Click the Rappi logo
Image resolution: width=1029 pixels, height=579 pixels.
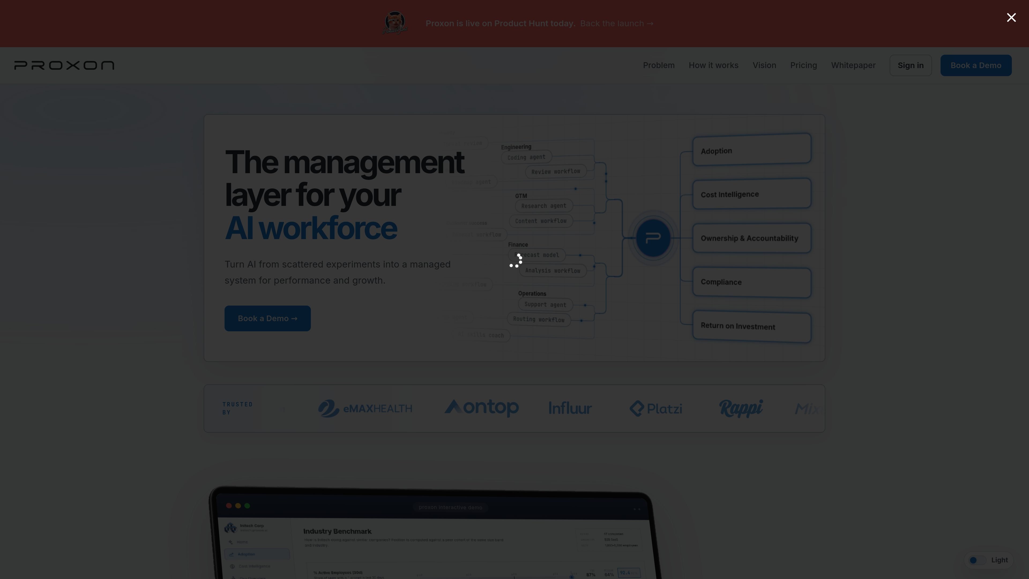(x=741, y=408)
